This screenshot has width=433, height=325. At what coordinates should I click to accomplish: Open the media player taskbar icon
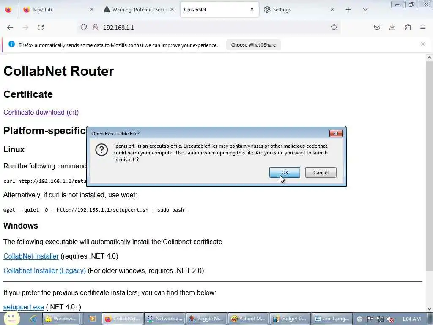[92, 319]
